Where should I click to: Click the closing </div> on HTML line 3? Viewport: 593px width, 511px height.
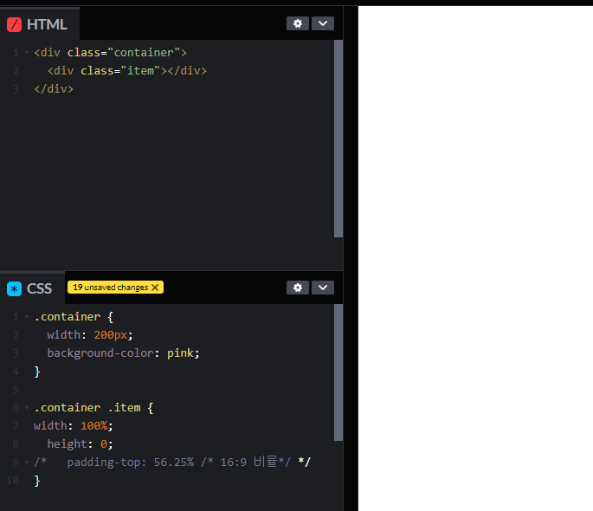coord(54,88)
